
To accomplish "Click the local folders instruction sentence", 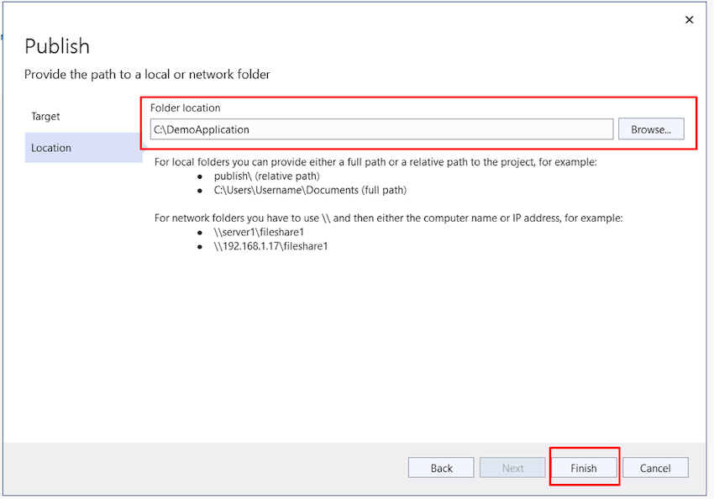I will [x=375, y=162].
